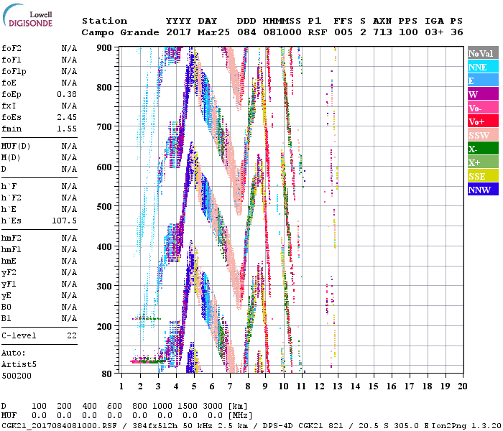Select the Vo+ red legend swatch
503x431 pixels.
(x=483, y=121)
